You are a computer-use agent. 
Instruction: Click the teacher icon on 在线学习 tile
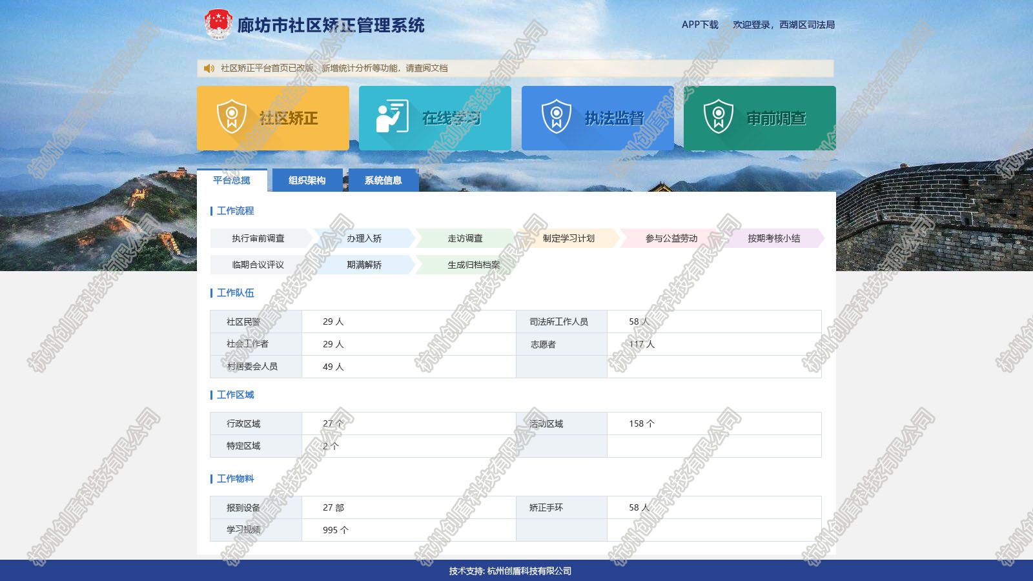click(x=392, y=117)
